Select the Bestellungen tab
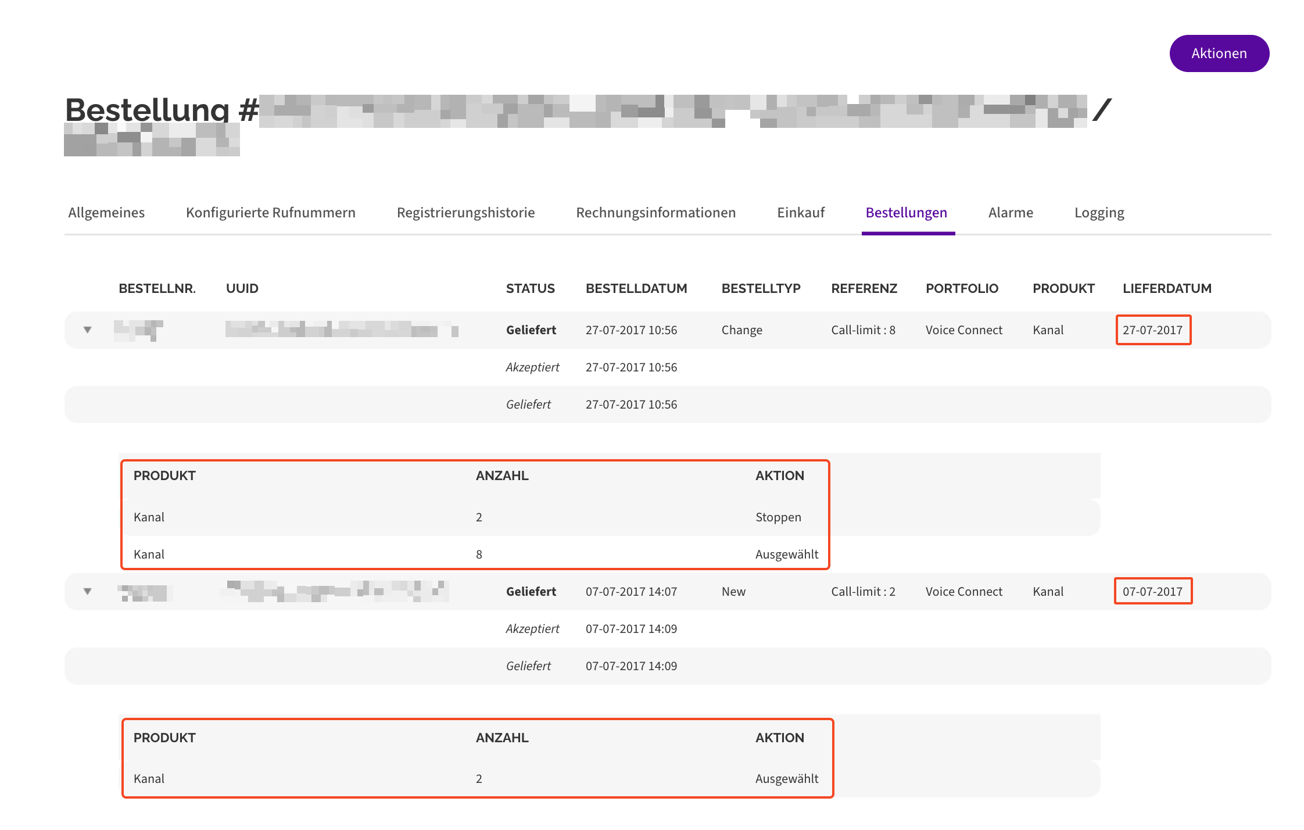This screenshot has width=1304, height=830. click(906, 213)
